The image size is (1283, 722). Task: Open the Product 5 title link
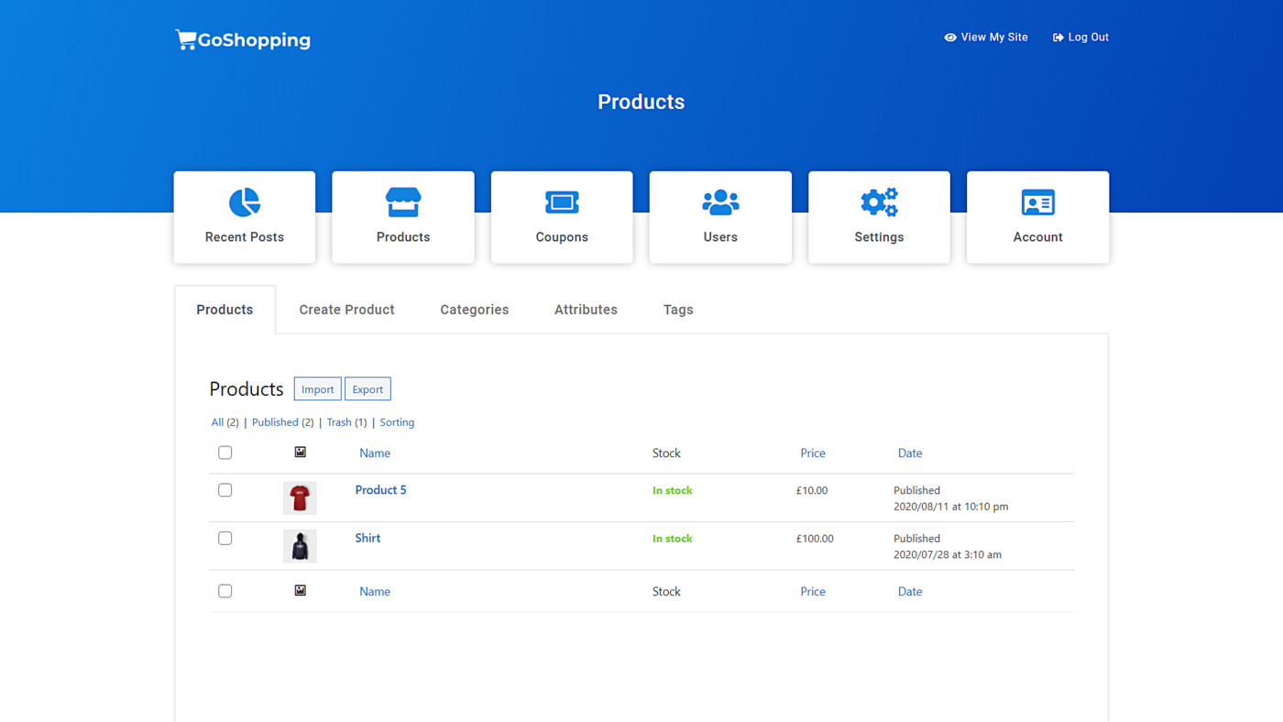click(380, 490)
